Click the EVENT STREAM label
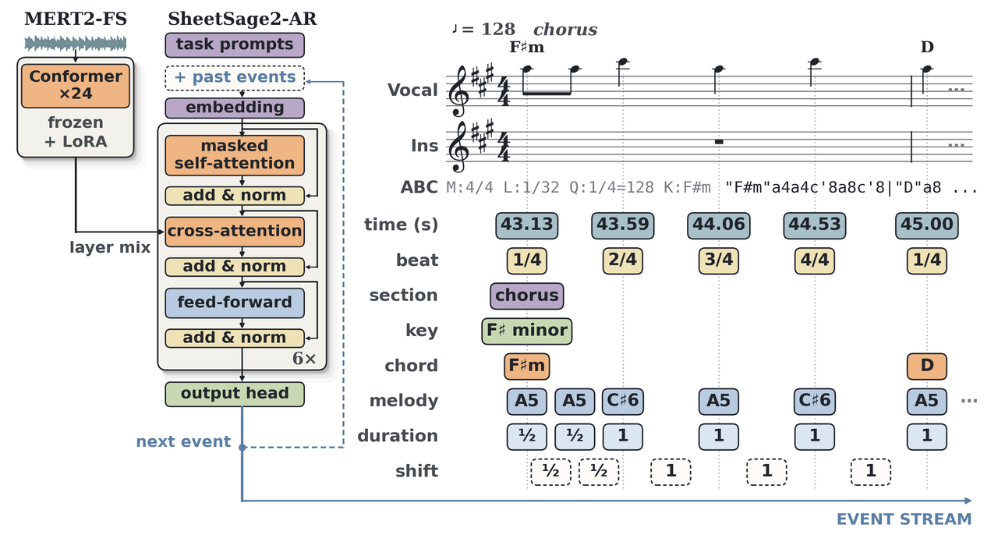 click(x=904, y=519)
